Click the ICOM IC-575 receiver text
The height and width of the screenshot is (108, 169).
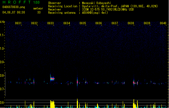(108, 9)
